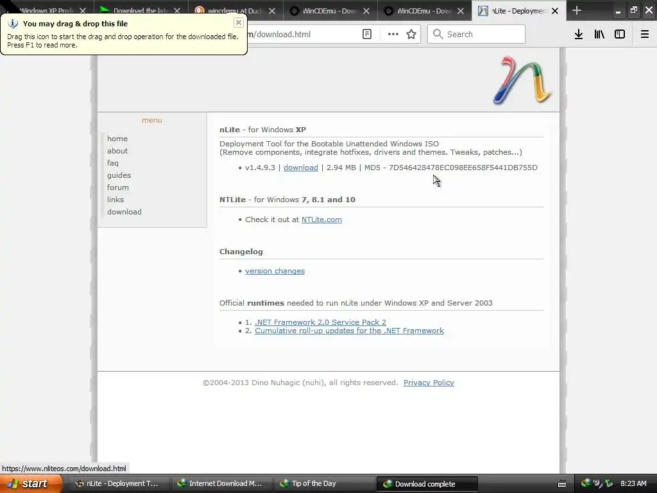The image size is (657, 493).
Task: Open the Privacy Policy link
Action: click(x=429, y=383)
